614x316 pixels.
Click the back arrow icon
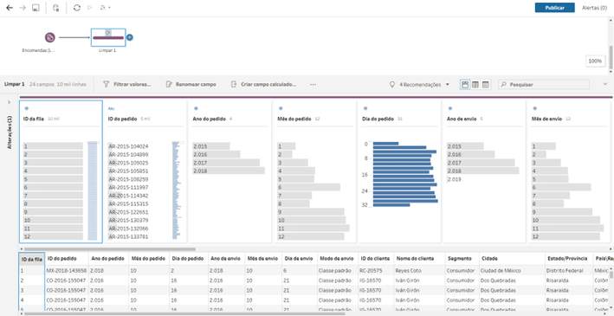(10, 8)
